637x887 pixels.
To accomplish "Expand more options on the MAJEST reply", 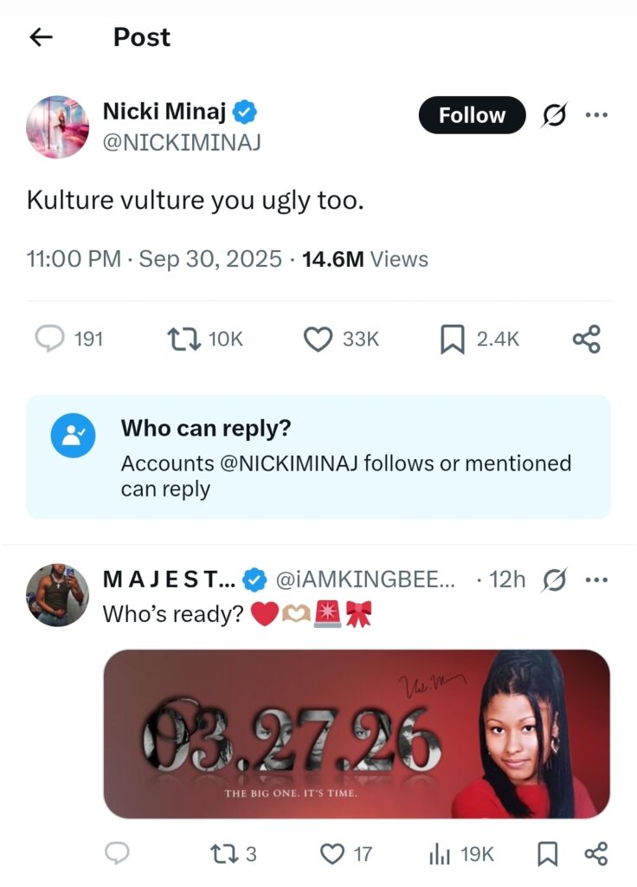I will tap(596, 579).
